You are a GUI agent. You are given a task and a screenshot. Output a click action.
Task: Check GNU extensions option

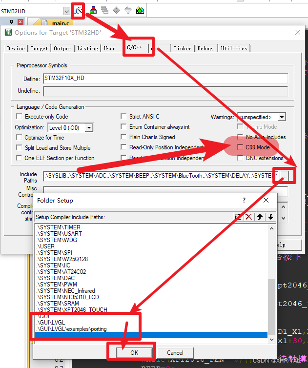(x=240, y=158)
